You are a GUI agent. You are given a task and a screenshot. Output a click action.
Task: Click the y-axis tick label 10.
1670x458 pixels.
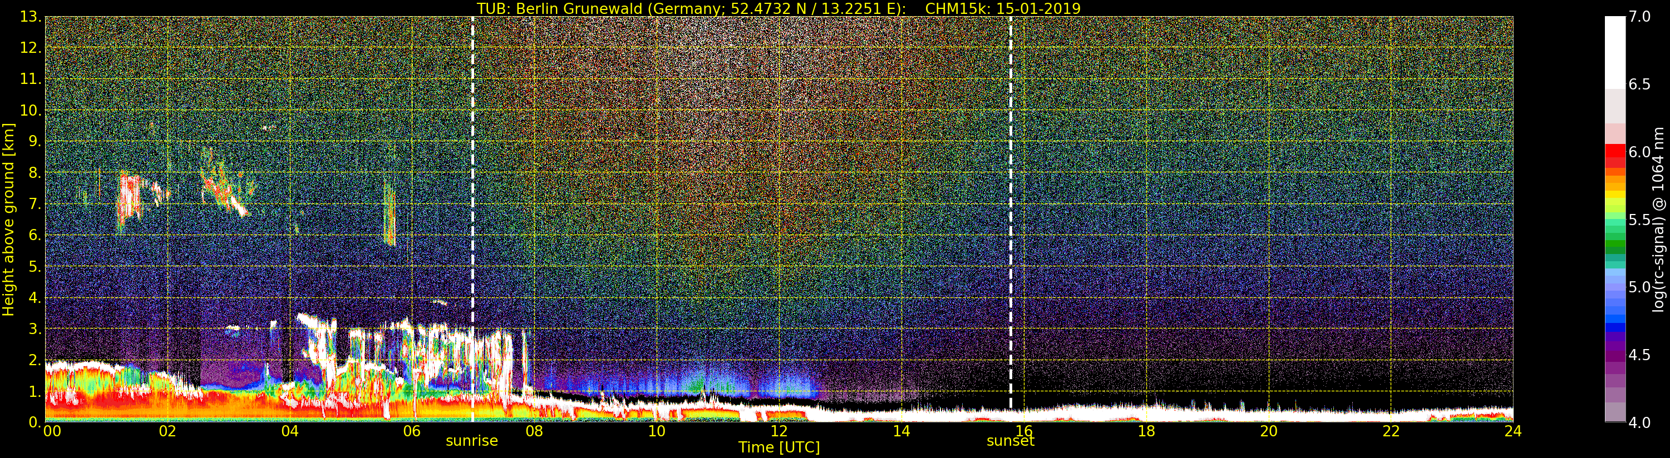click(x=31, y=110)
